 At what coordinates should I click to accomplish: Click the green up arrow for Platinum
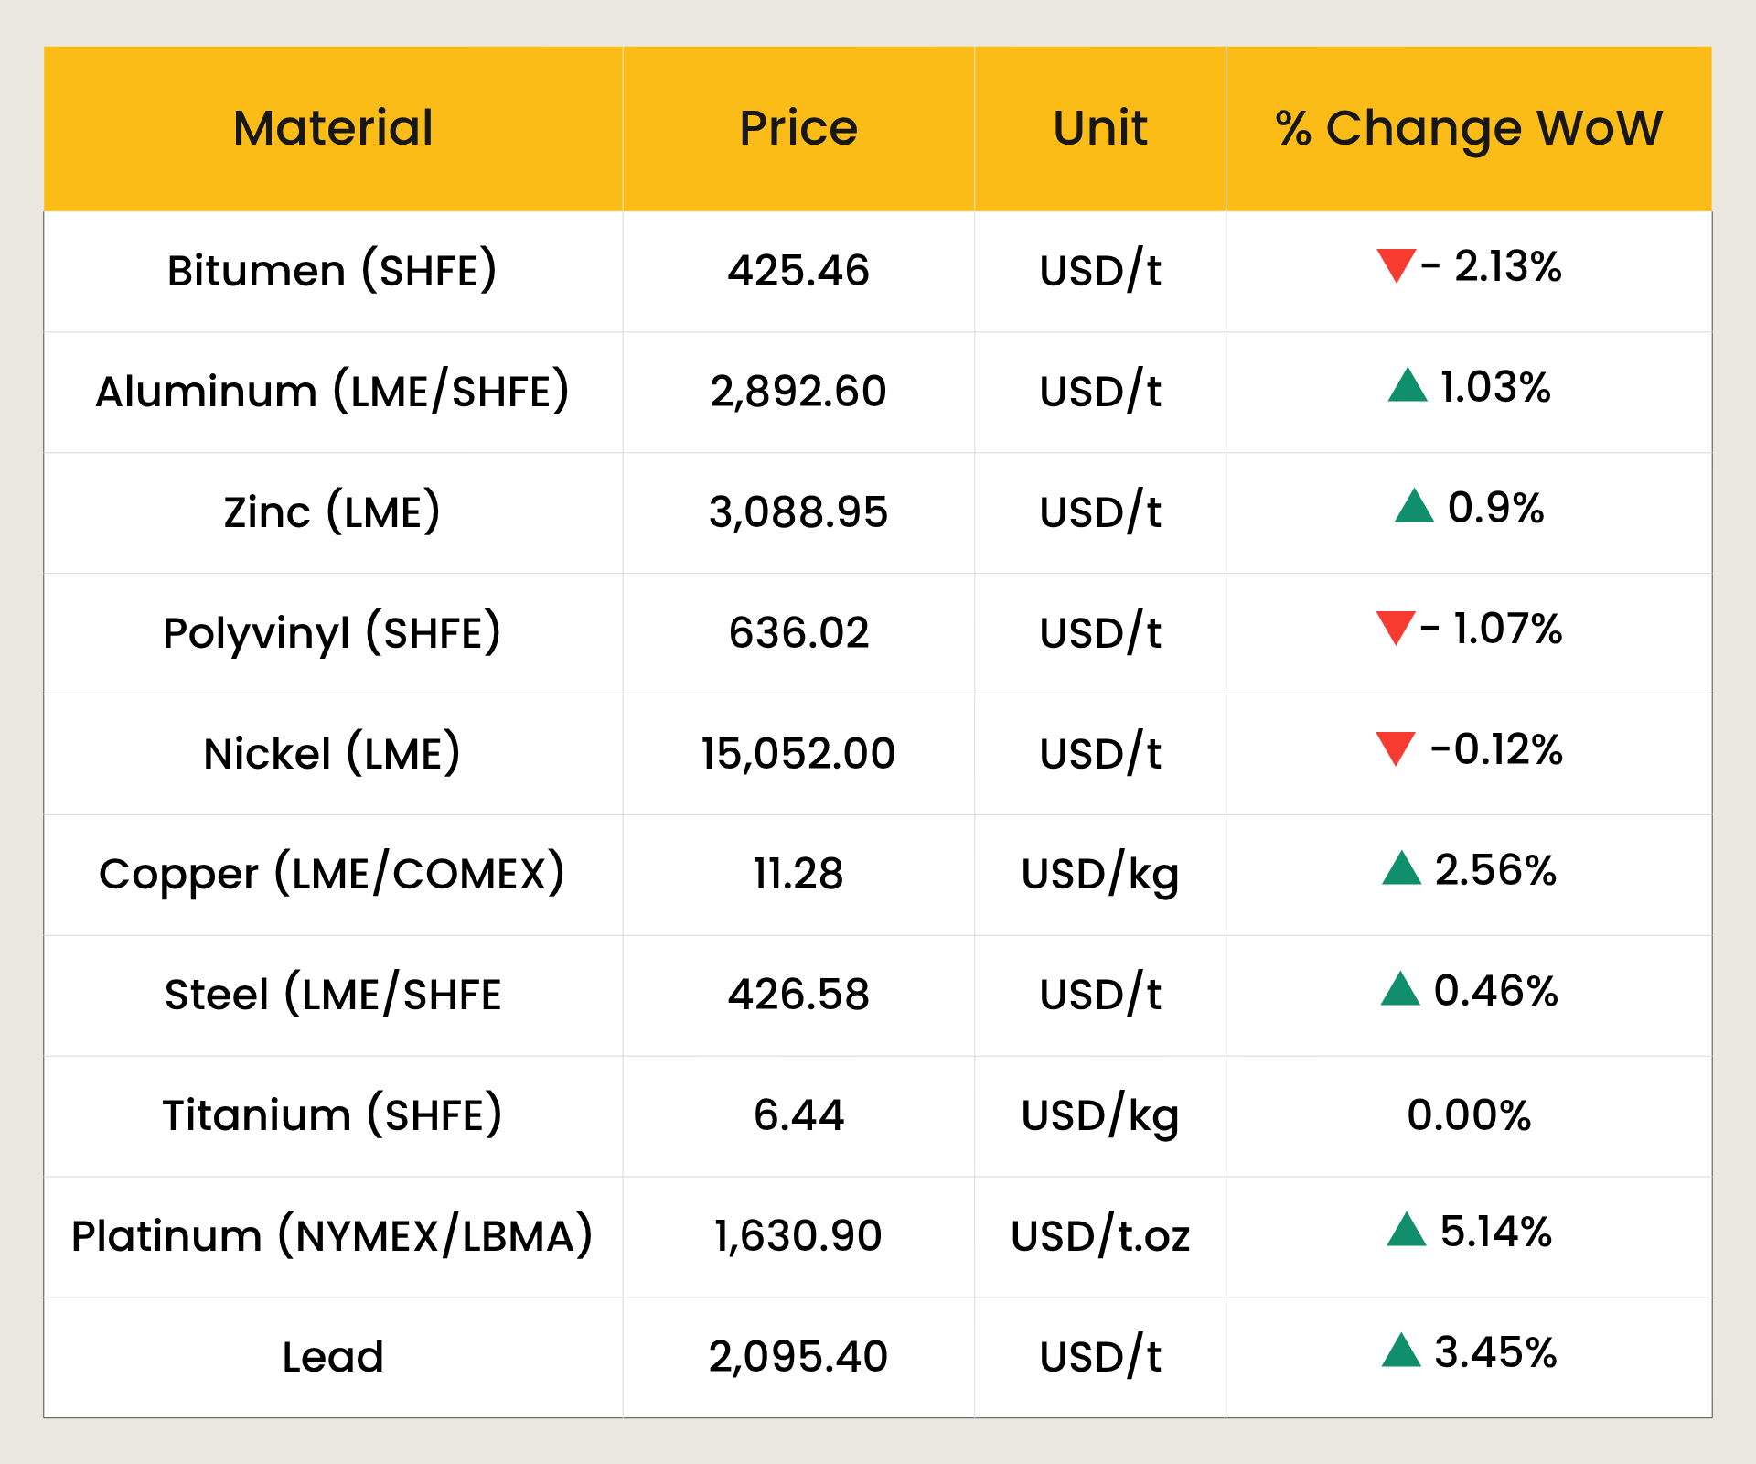[1407, 1230]
